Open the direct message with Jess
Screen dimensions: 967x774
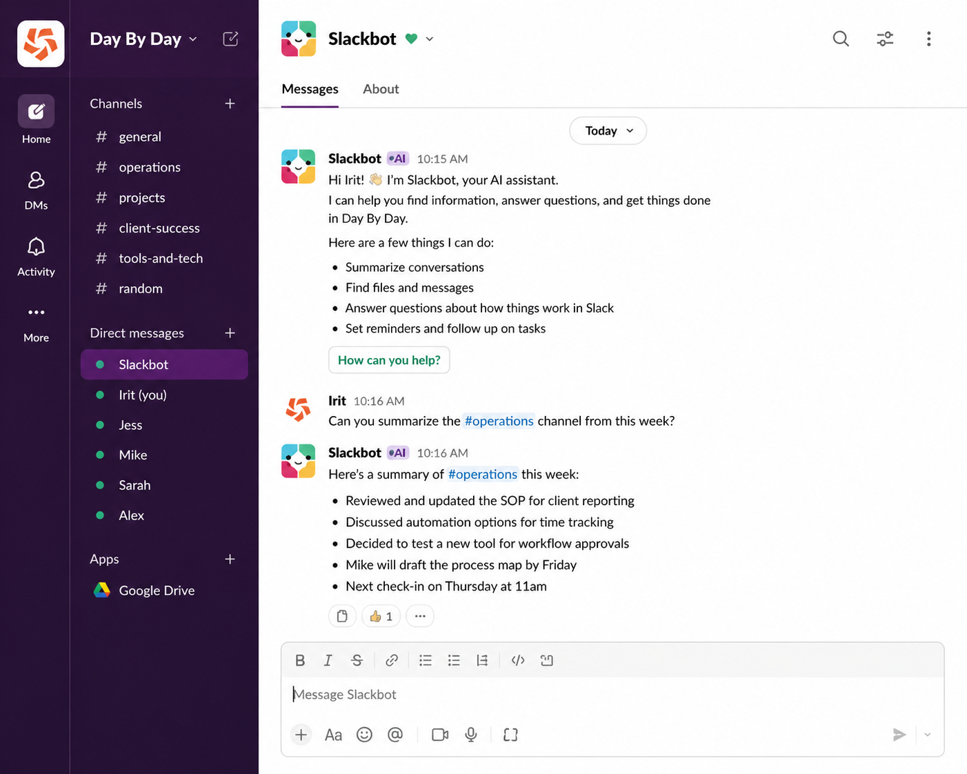tap(164, 425)
